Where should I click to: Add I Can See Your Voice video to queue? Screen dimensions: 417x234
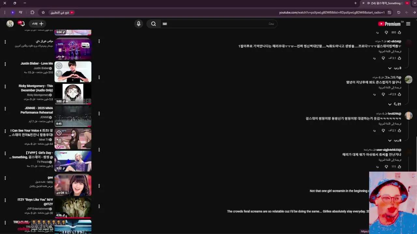click(x=59, y=141)
